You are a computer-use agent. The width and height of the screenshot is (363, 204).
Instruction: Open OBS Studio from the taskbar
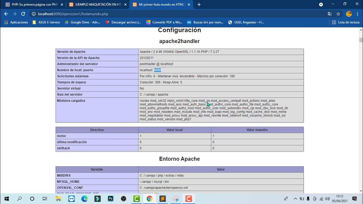[x=123, y=199]
